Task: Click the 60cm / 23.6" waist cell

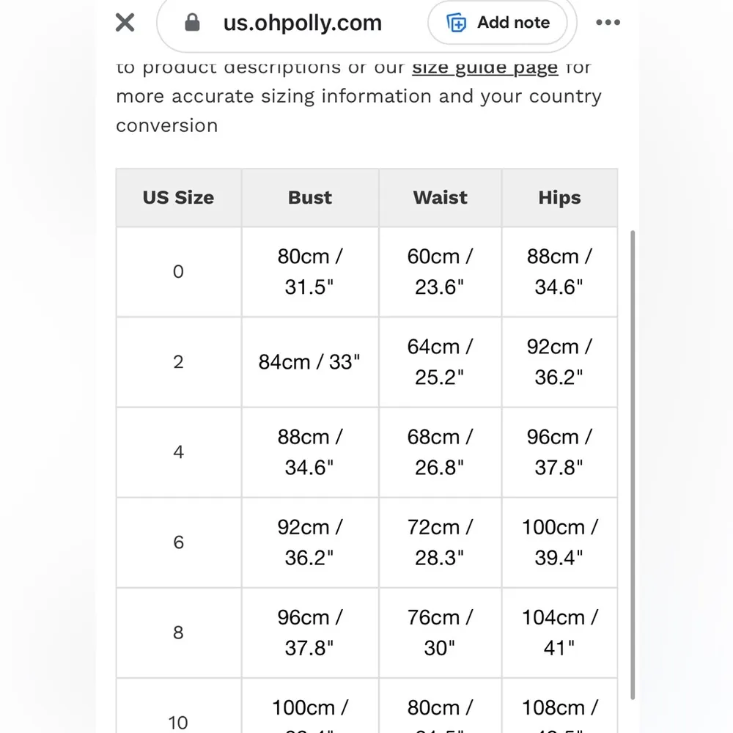Action: click(440, 272)
